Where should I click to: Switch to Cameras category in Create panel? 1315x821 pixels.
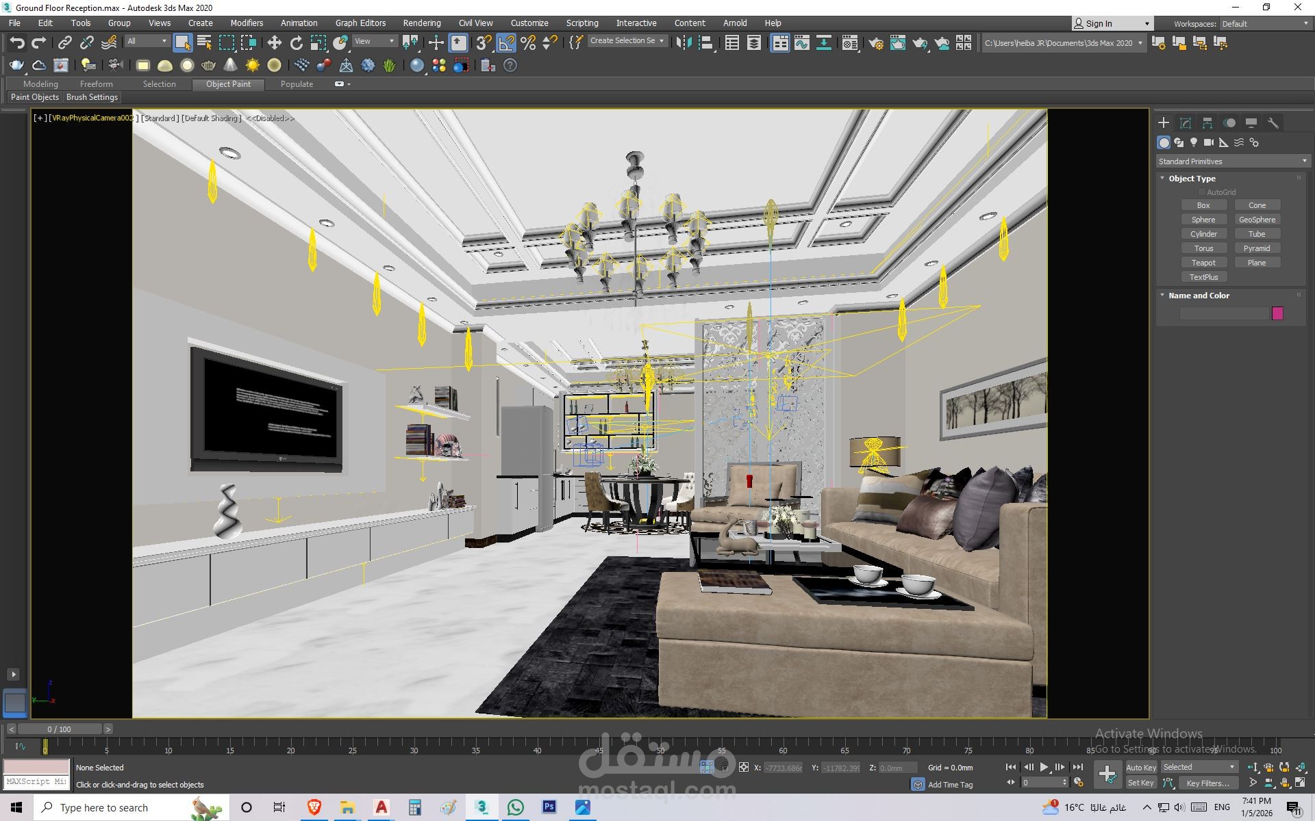(1209, 142)
